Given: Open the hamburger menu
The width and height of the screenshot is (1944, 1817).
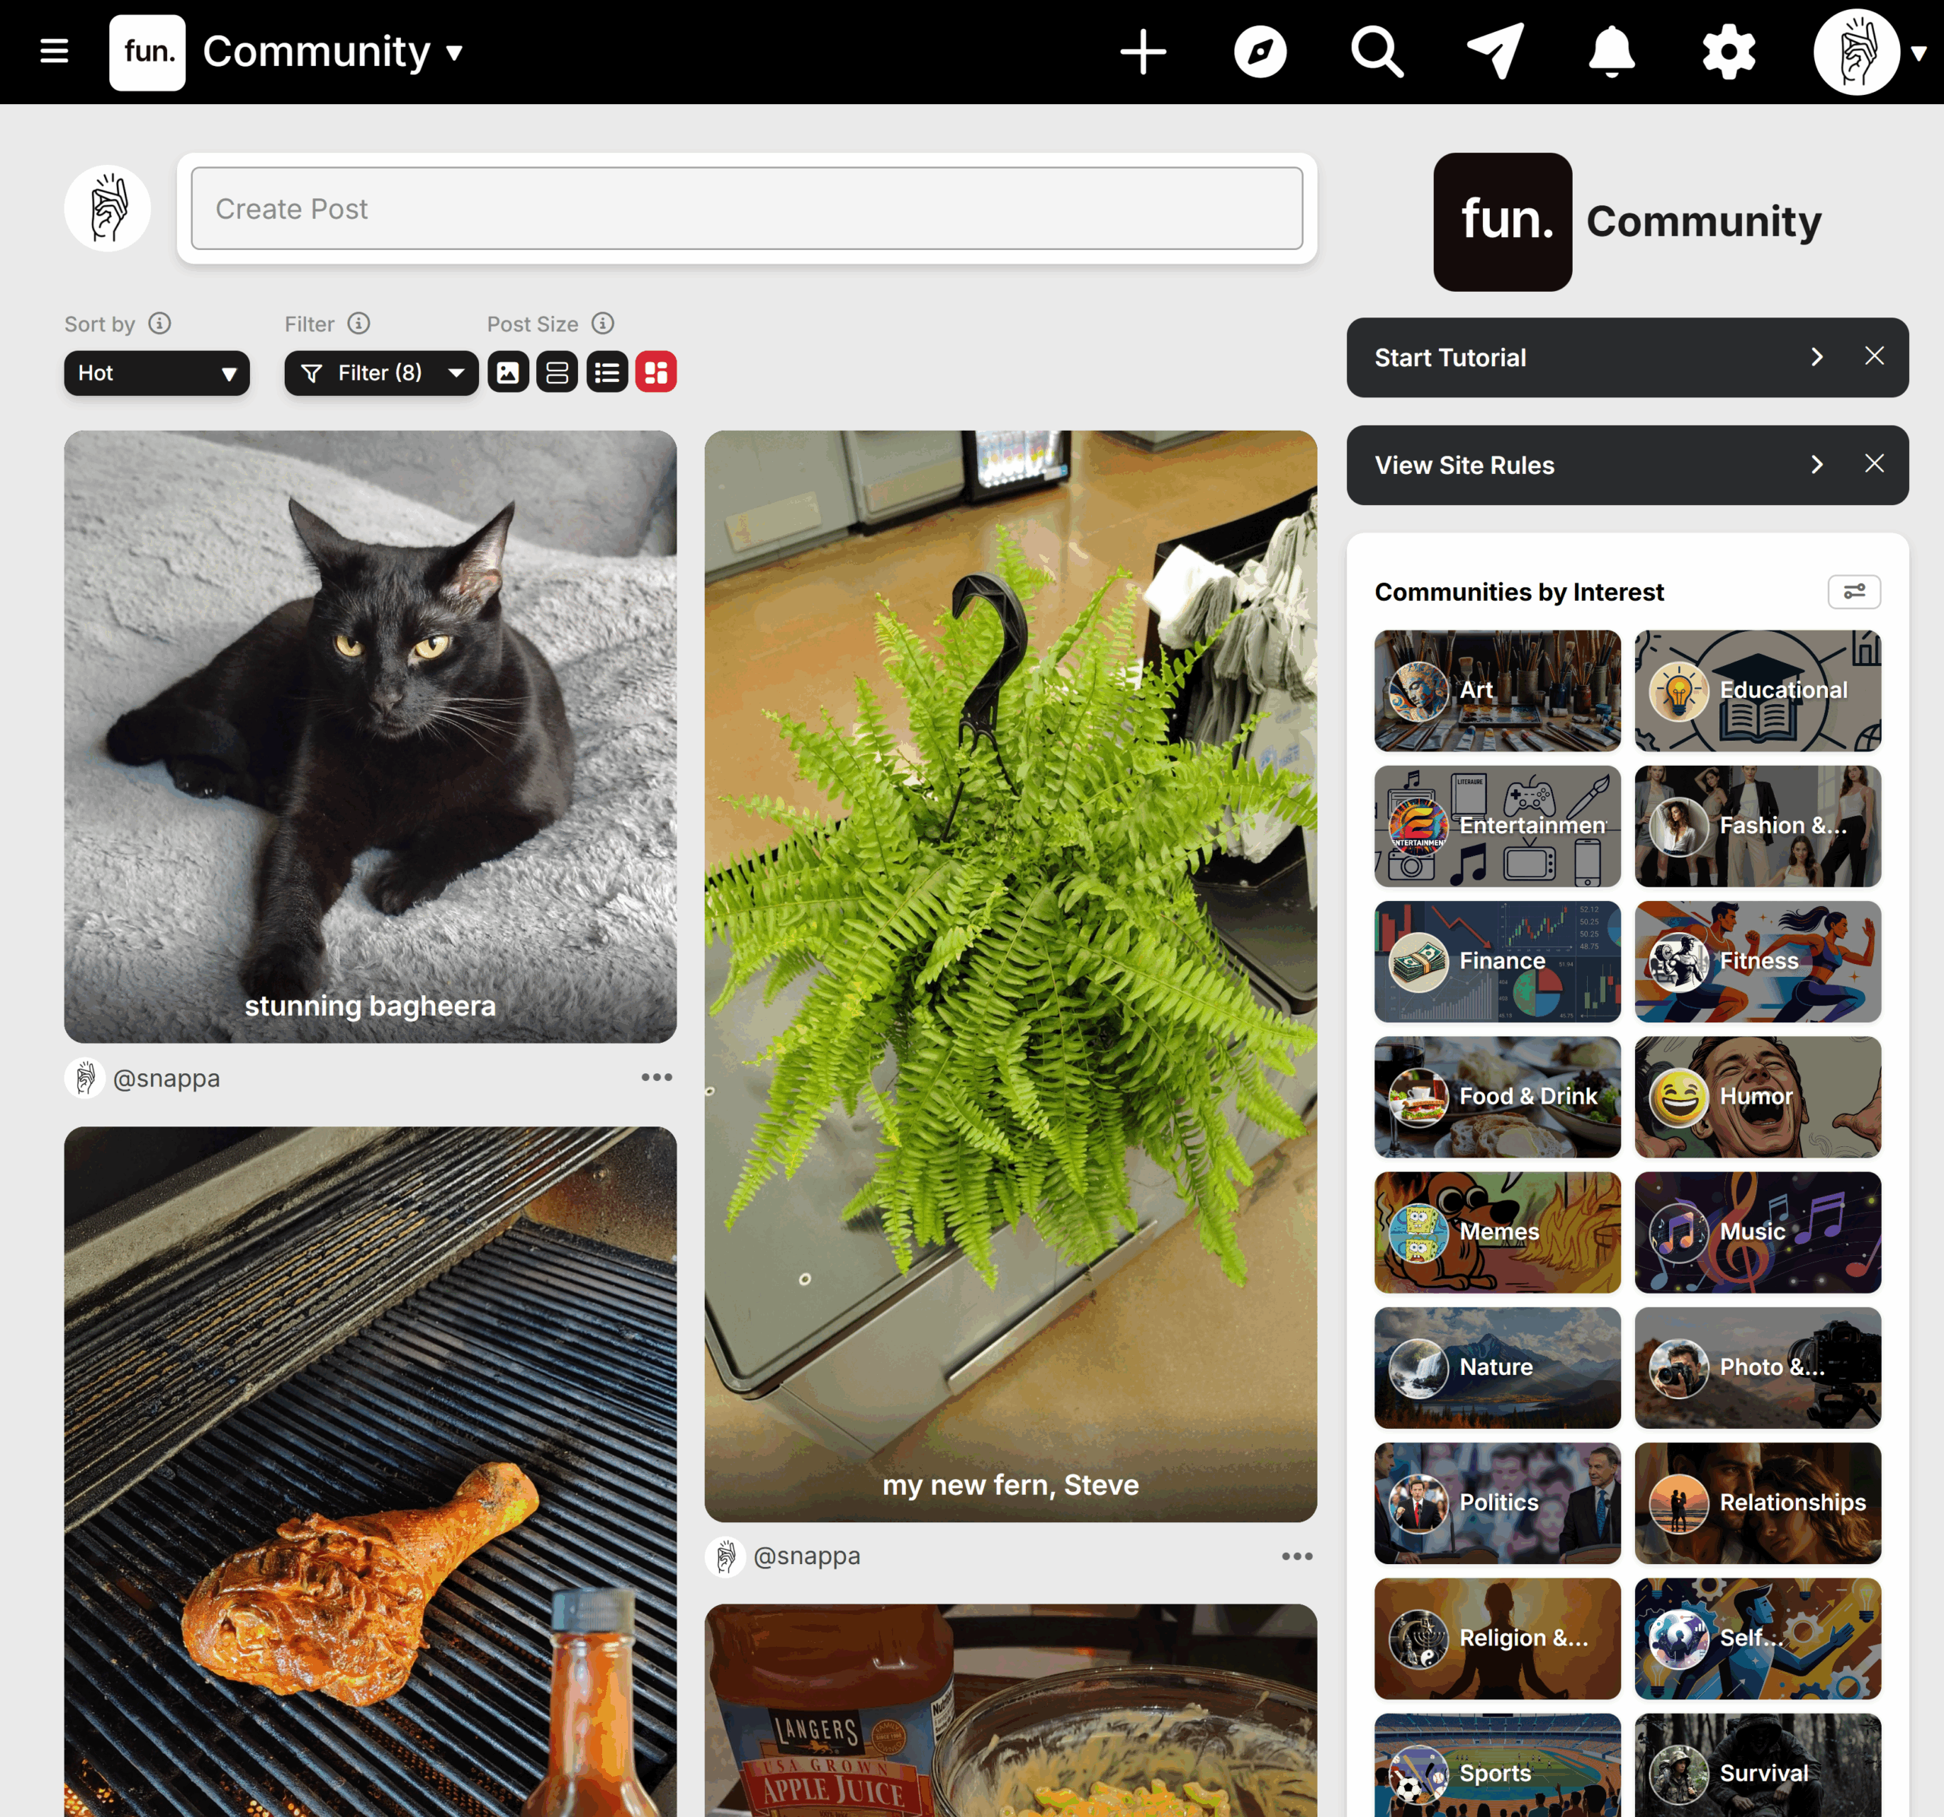Looking at the screenshot, I should tap(54, 51).
